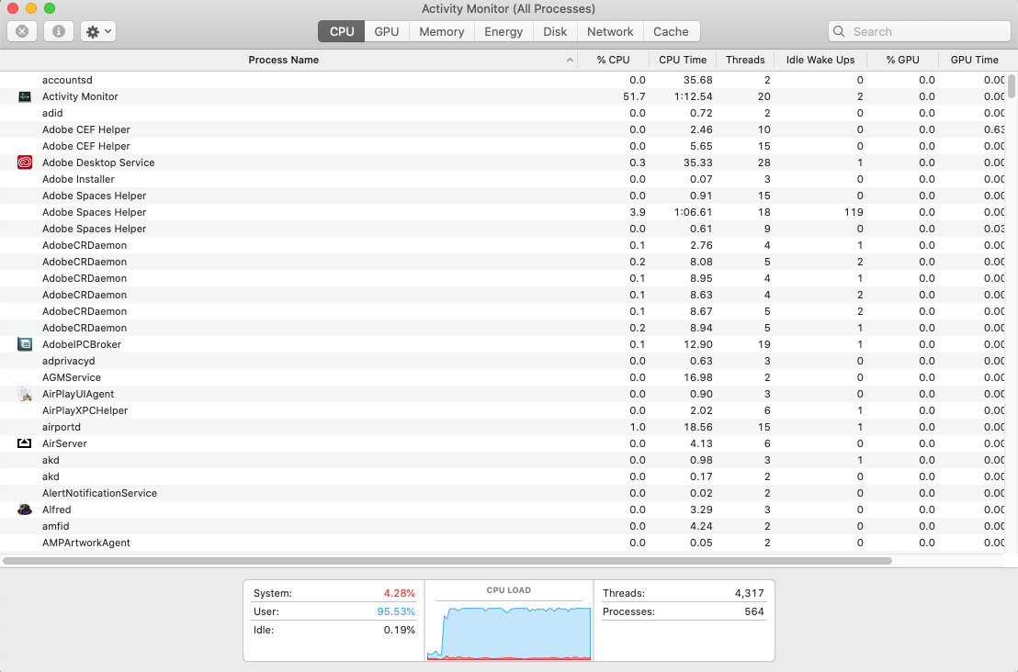Screen dimensions: 1018x672
Task: Select the AlertNotificationService process
Action: point(503,494)
